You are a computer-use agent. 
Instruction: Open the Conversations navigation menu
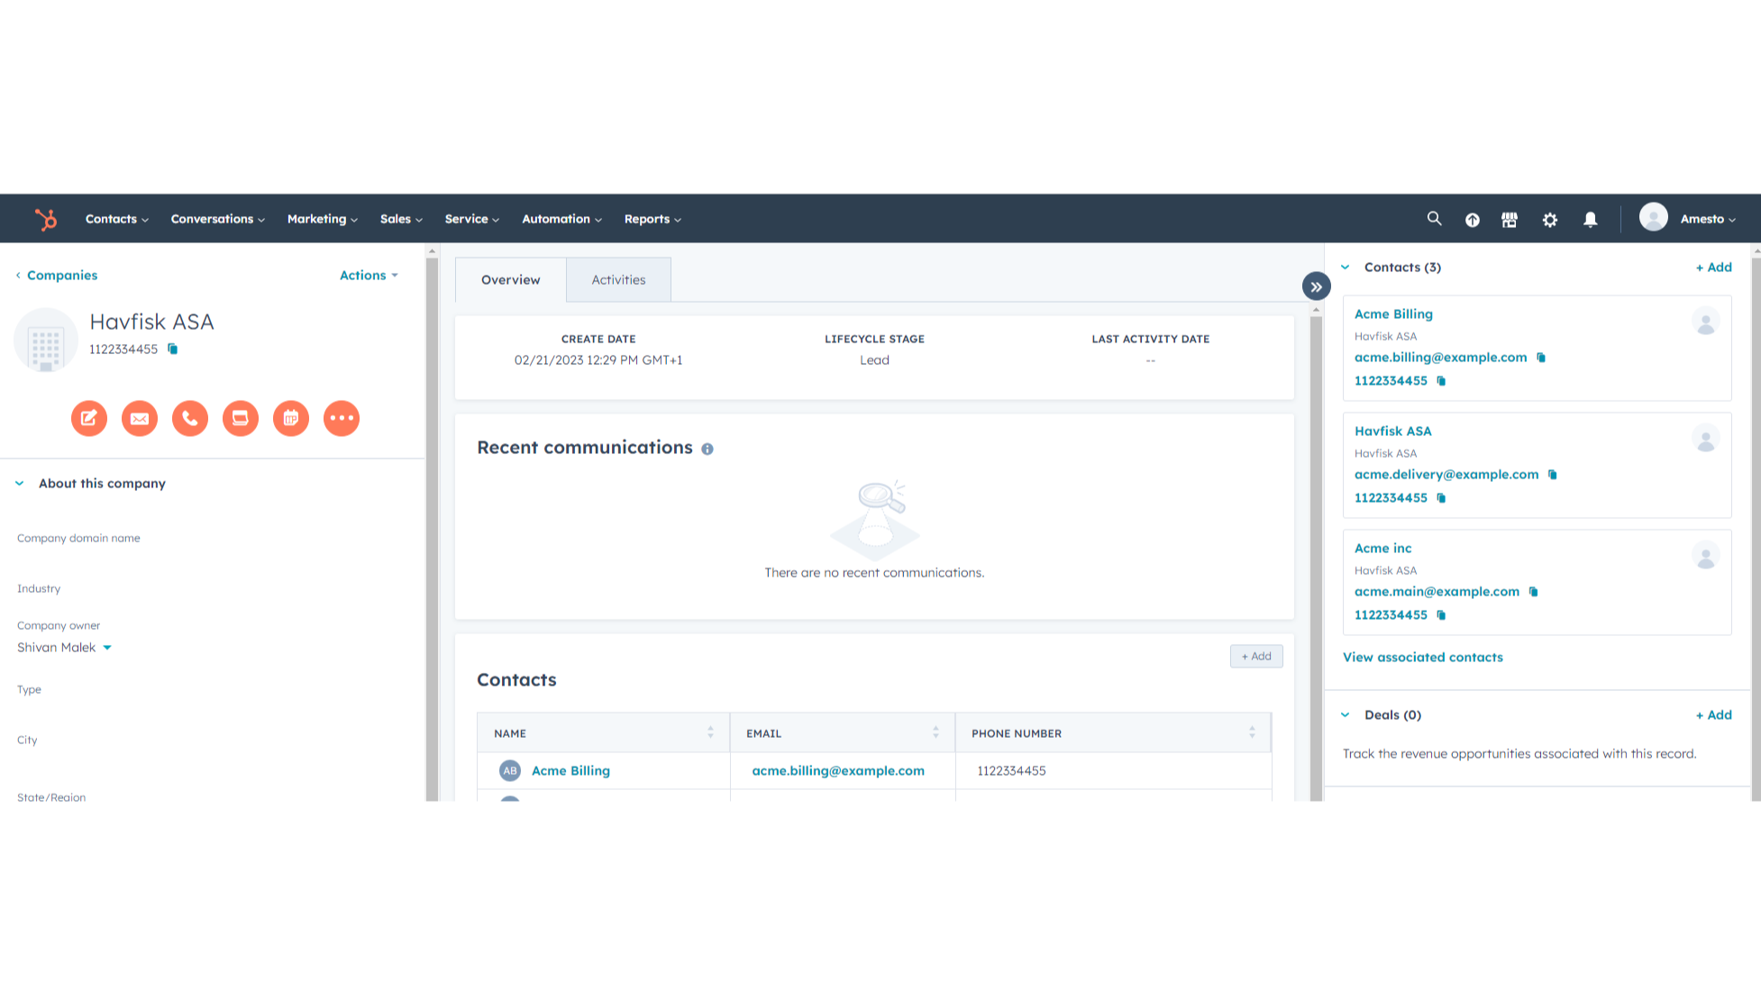(218, 219)
